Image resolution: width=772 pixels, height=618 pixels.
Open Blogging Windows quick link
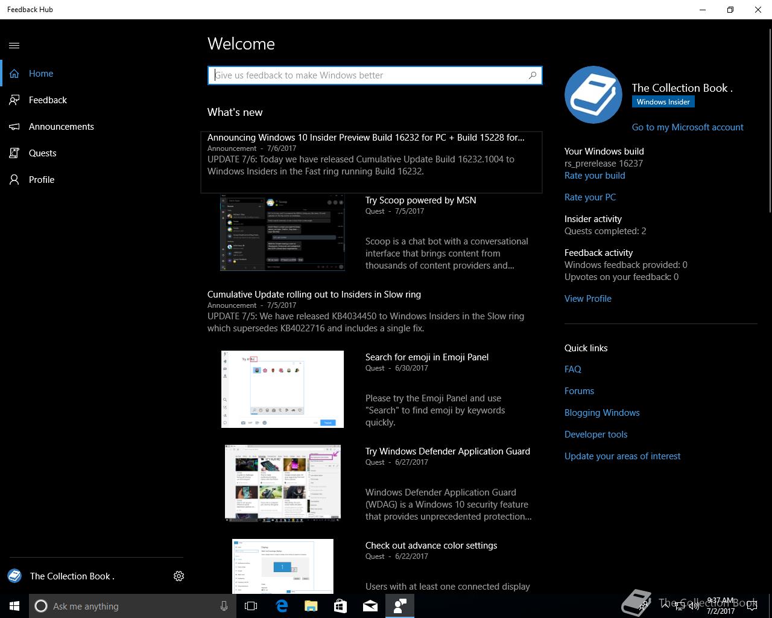click(x=602, y=413)
